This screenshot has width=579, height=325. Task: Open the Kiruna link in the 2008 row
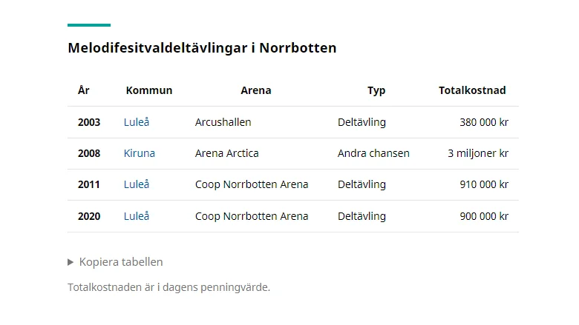pyautogui.click(x=140, y=153)
